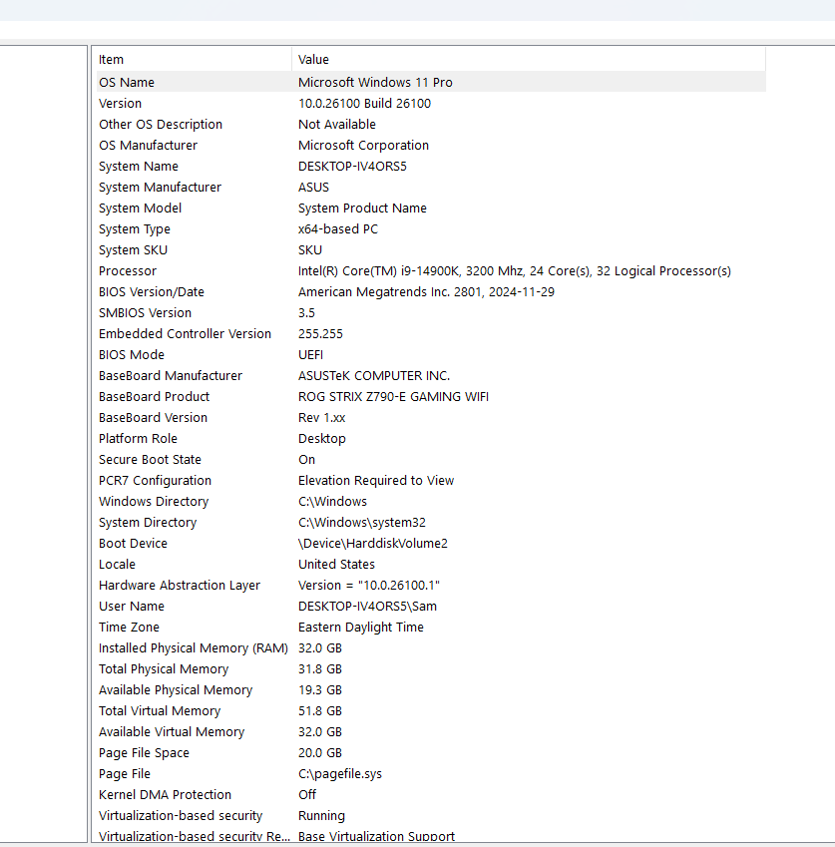Select the Page File Space row
The width and height of the screenshot is (835, 847).
(x=431, y=753)
